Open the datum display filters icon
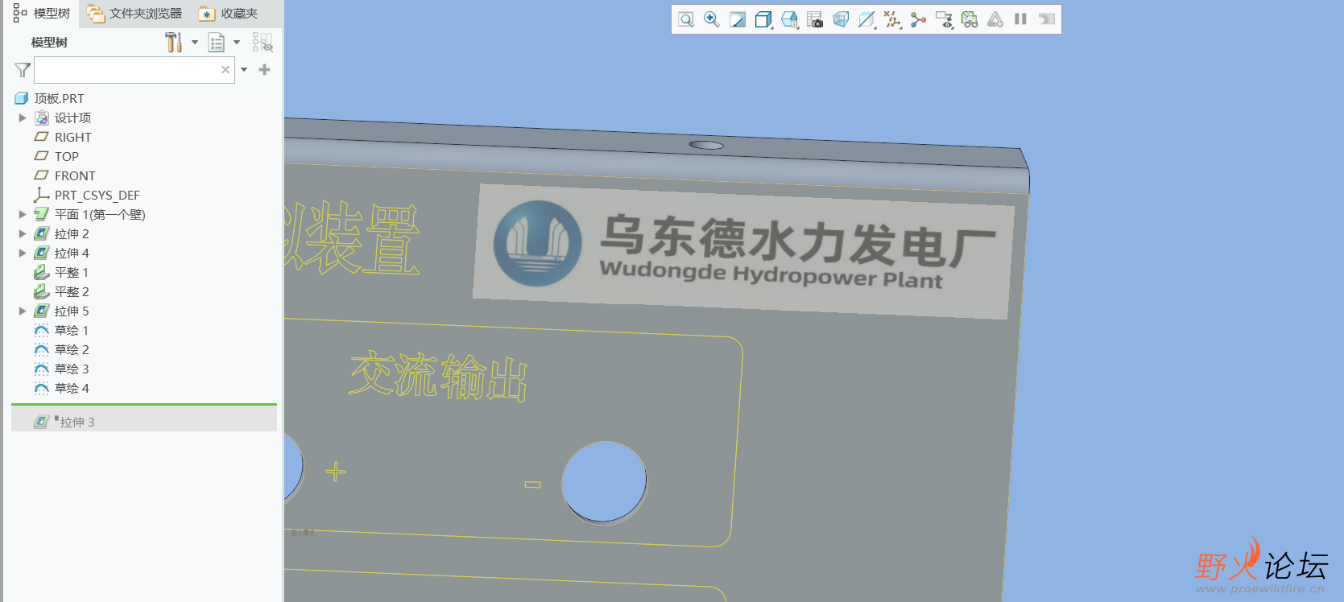The height and width of the screenshot is (602, 1344). point(892,19)
